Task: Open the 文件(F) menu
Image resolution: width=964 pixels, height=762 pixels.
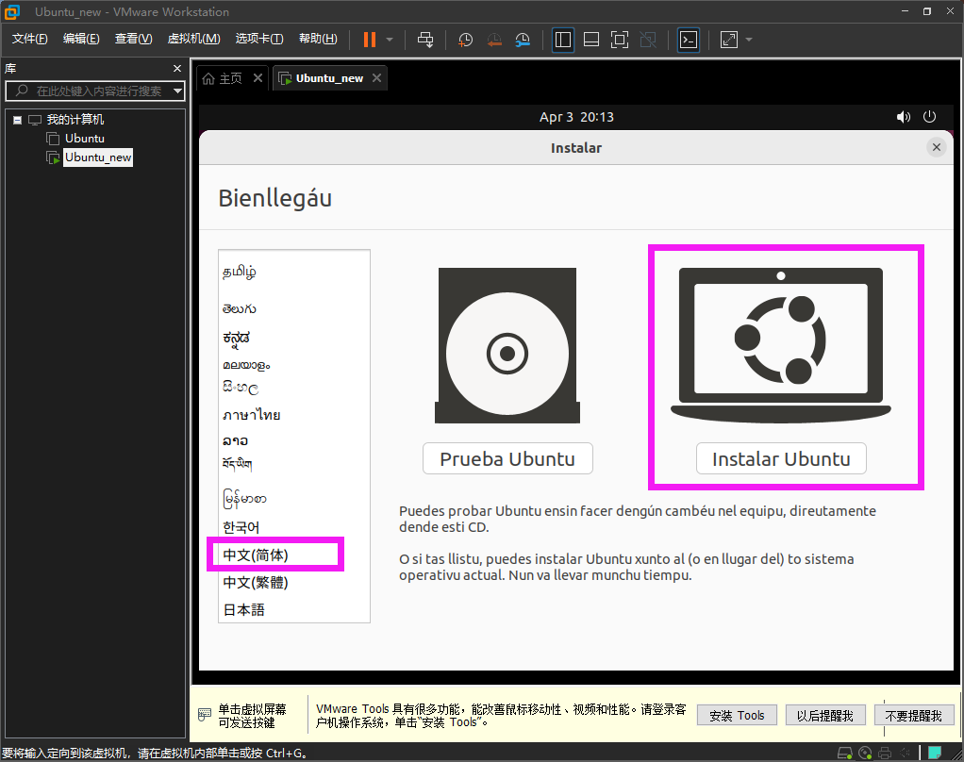Action: (29, 39)
